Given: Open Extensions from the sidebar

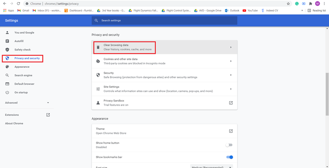Looking at the screenshot, I should tap(12, 115).
